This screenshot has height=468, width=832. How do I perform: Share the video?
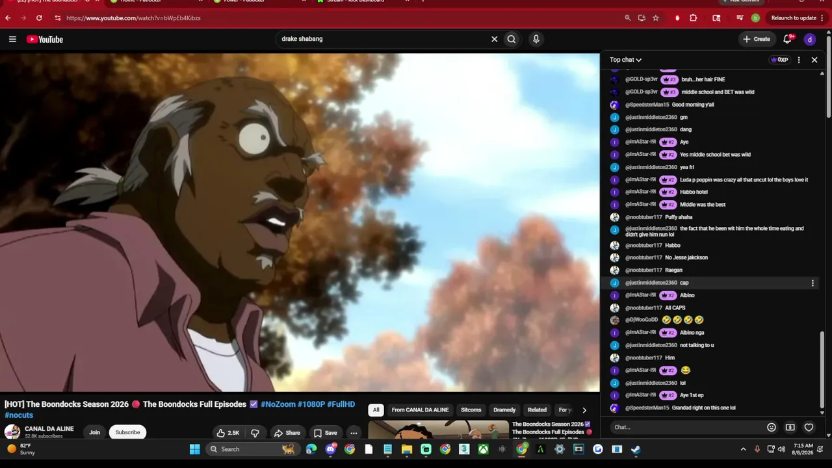click(x=287, y=433)
